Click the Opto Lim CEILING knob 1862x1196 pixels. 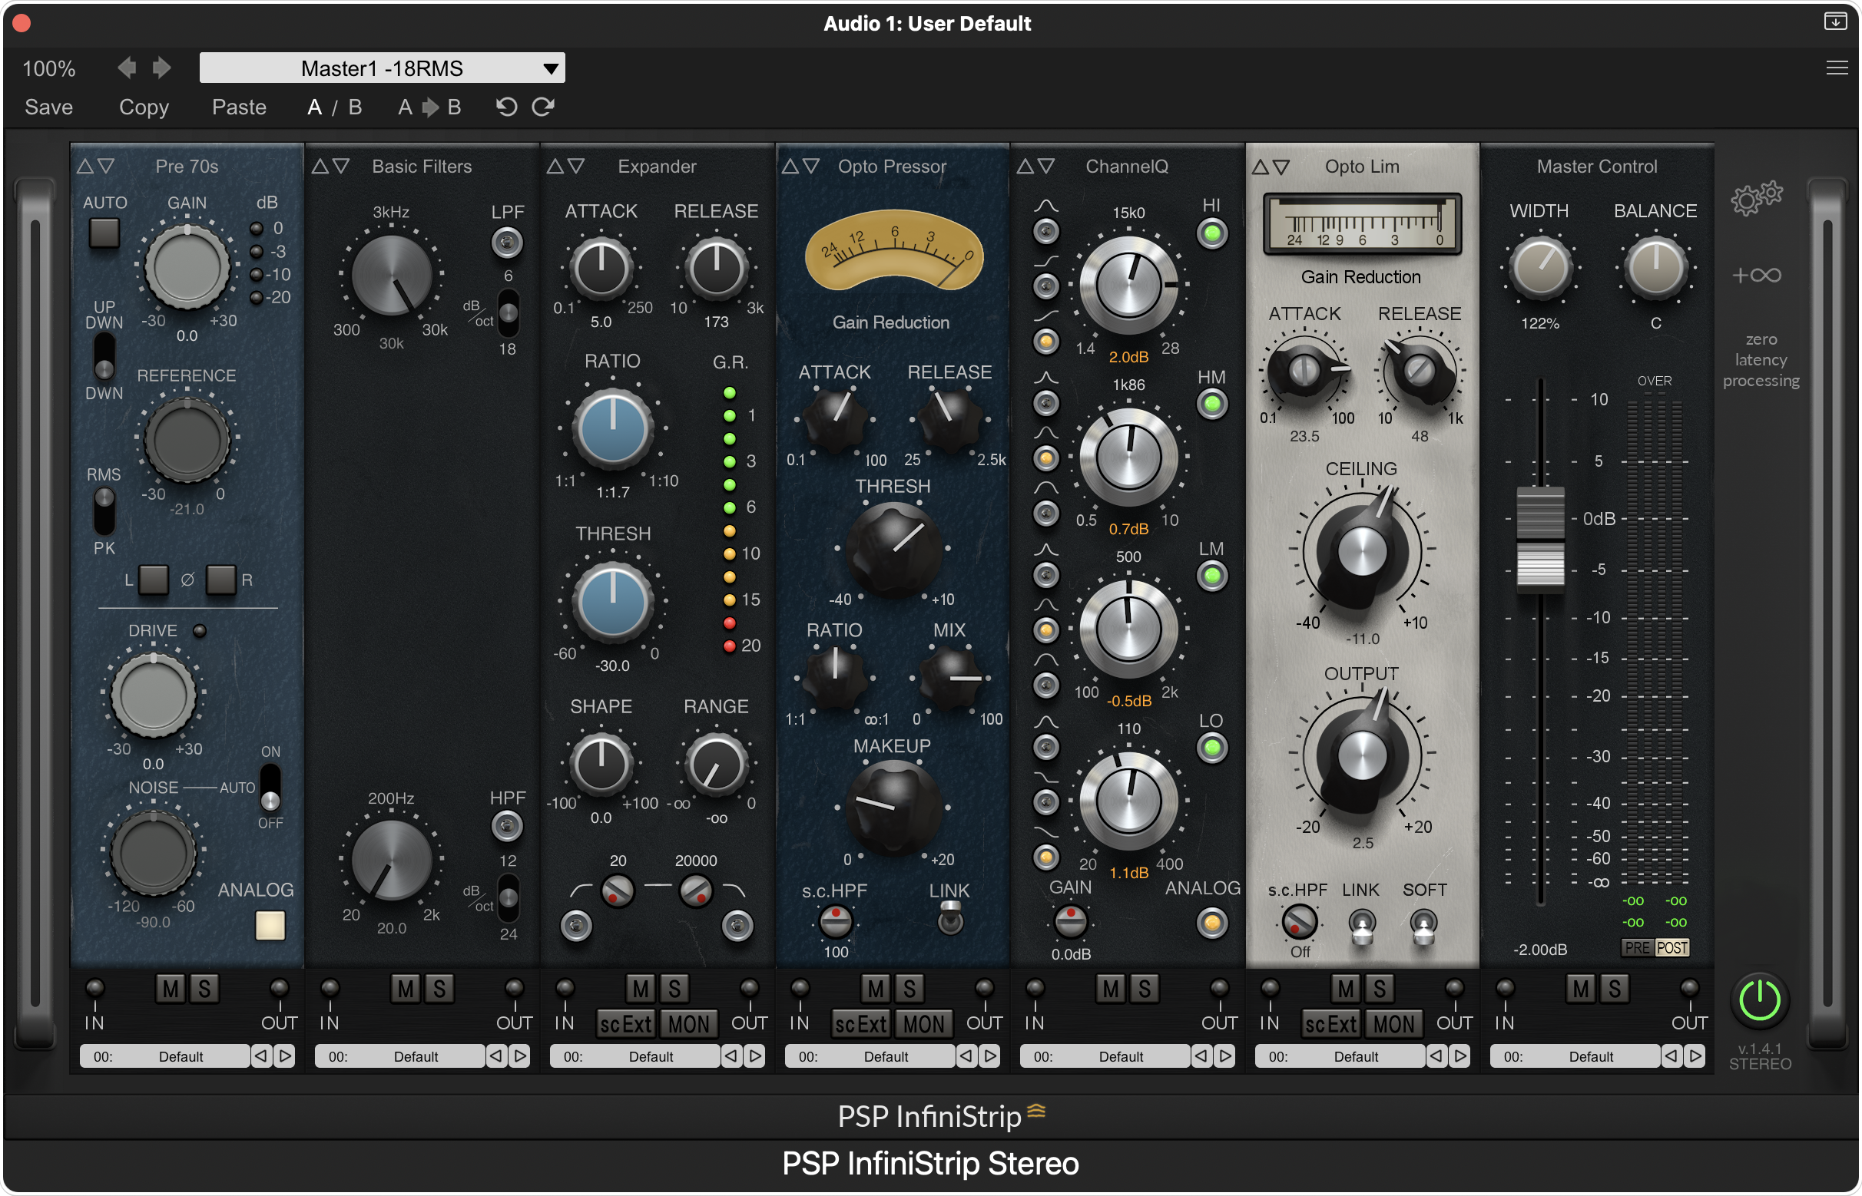coord(1361,551)
